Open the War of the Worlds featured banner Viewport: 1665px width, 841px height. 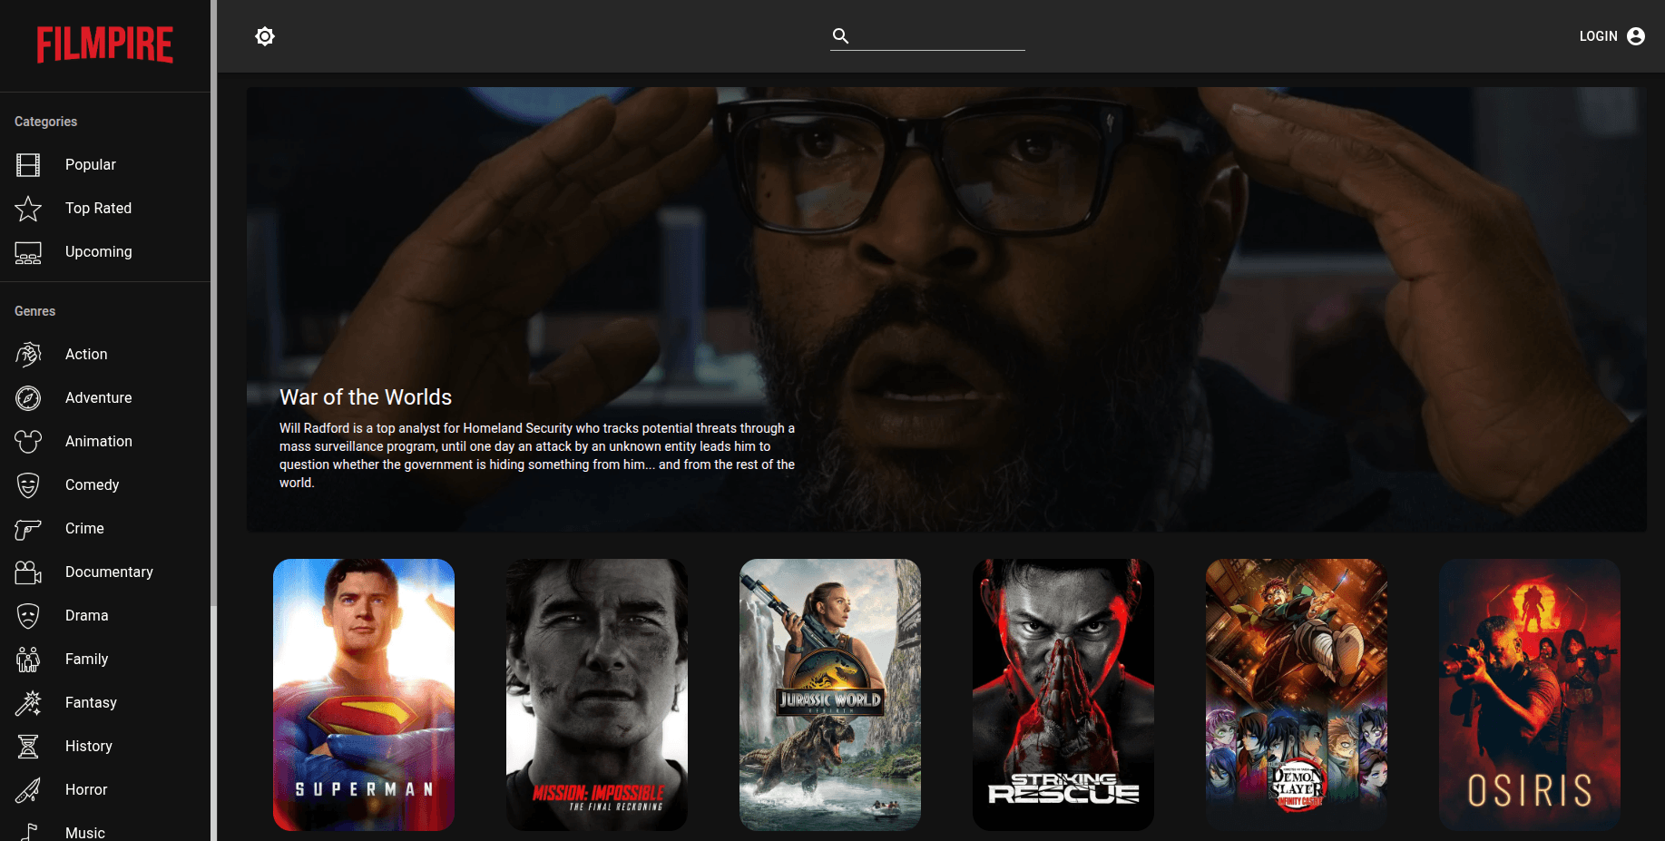tap(946, 309)
